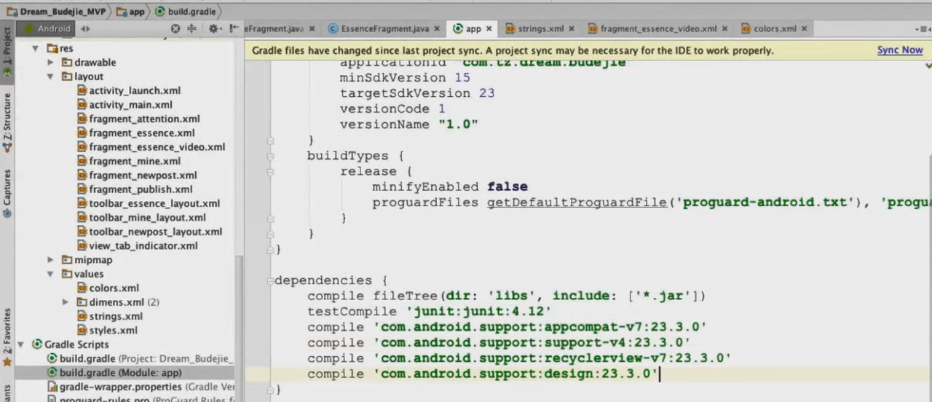This screenshot has width=932, height=402.
Task: Select activity_launch.xml in the tree
Action: click(x=135, y=90)
